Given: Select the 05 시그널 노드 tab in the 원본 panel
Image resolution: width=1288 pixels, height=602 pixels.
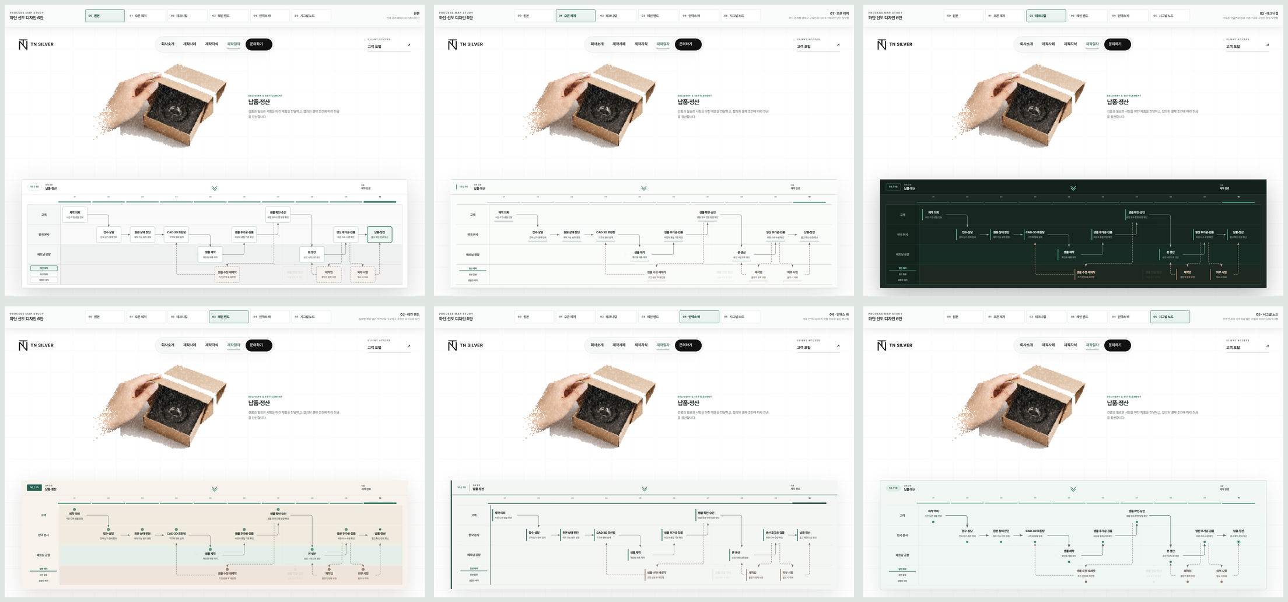Looking at the screenshot, I should pos(311,16).
